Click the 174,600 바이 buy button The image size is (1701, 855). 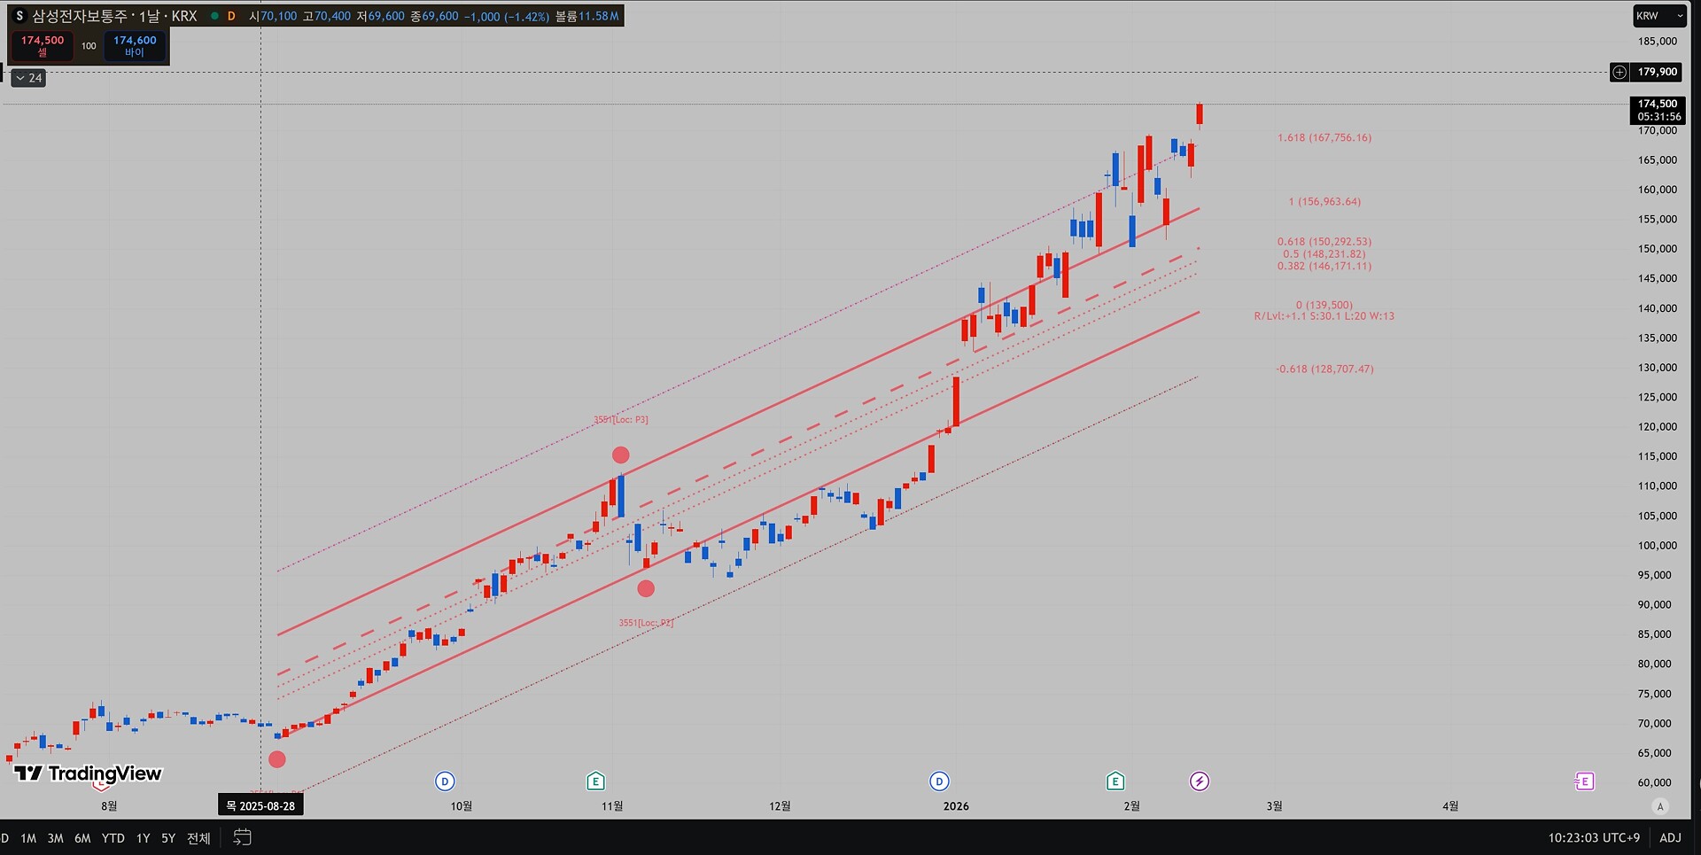point(135,46)
